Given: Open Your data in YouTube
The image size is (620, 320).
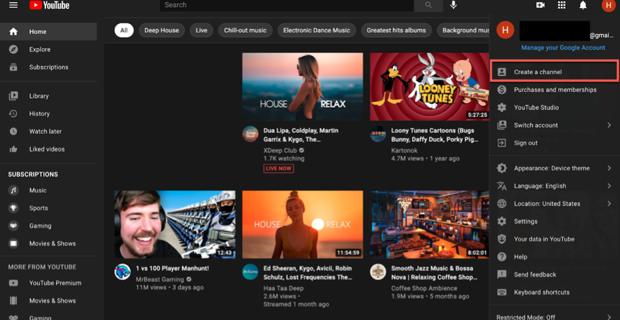Looking at the screenshot, I should (x=555, y=239).
